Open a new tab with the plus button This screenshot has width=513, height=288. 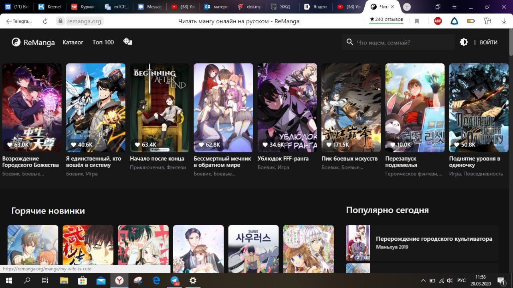pos(407,7)
